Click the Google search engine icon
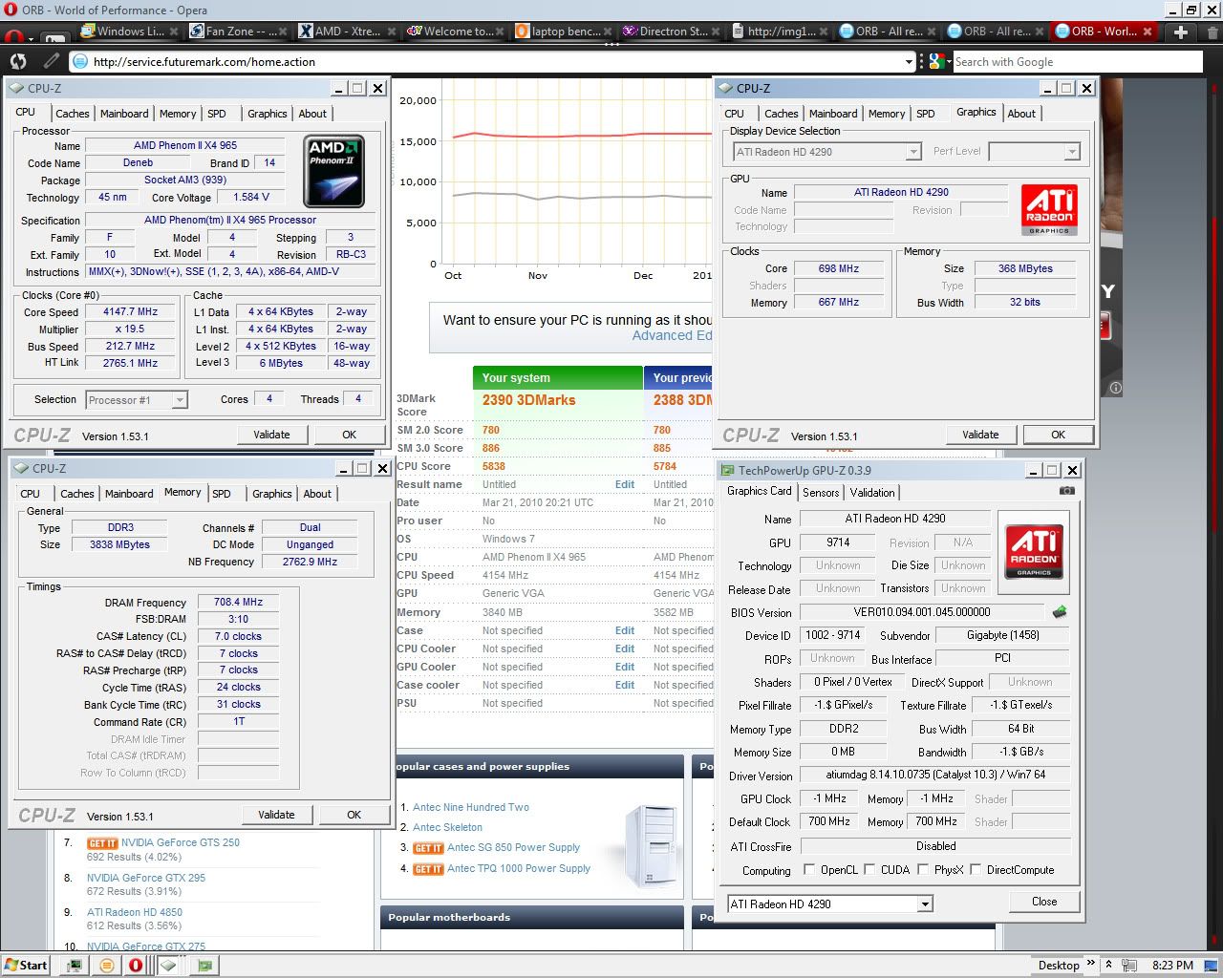The width and height of the screenshot is (1223, 978). coord(935,62)
